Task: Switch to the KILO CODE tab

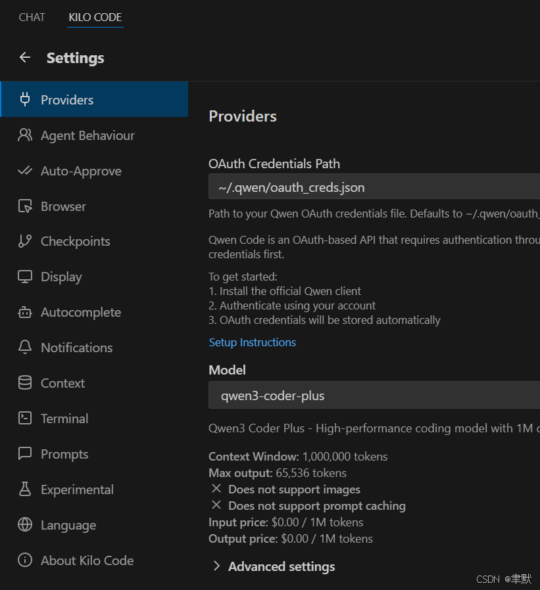Action: [95, 17]
